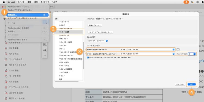This screenshot has height=102, width=204.
Task: Select ものさし (地図情報) category
Action: [66, 69]
